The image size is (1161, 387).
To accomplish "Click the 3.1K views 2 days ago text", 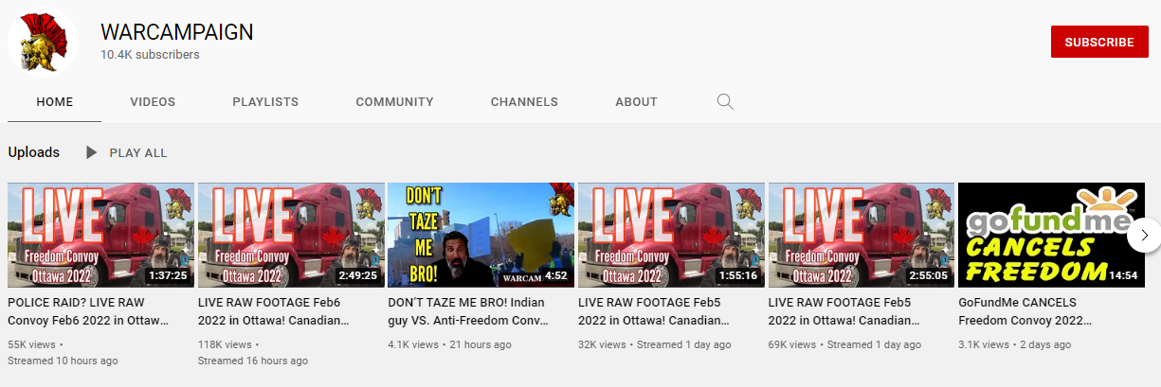I will (x=1015, y=344).
